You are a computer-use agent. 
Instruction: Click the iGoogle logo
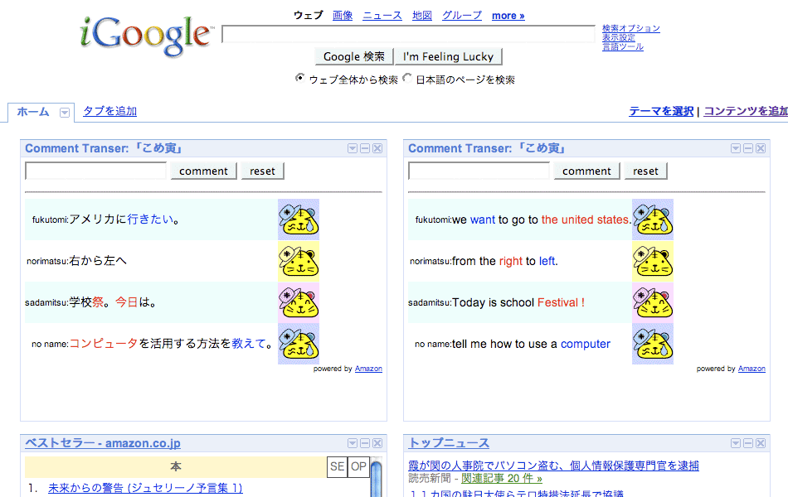146,36
